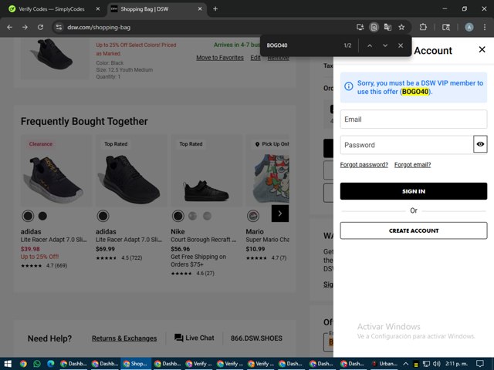Image resolution: width=494 pixels, height=370 pixels.
Task: Open the Chrome profile avatar
Action: coord(469,28)
